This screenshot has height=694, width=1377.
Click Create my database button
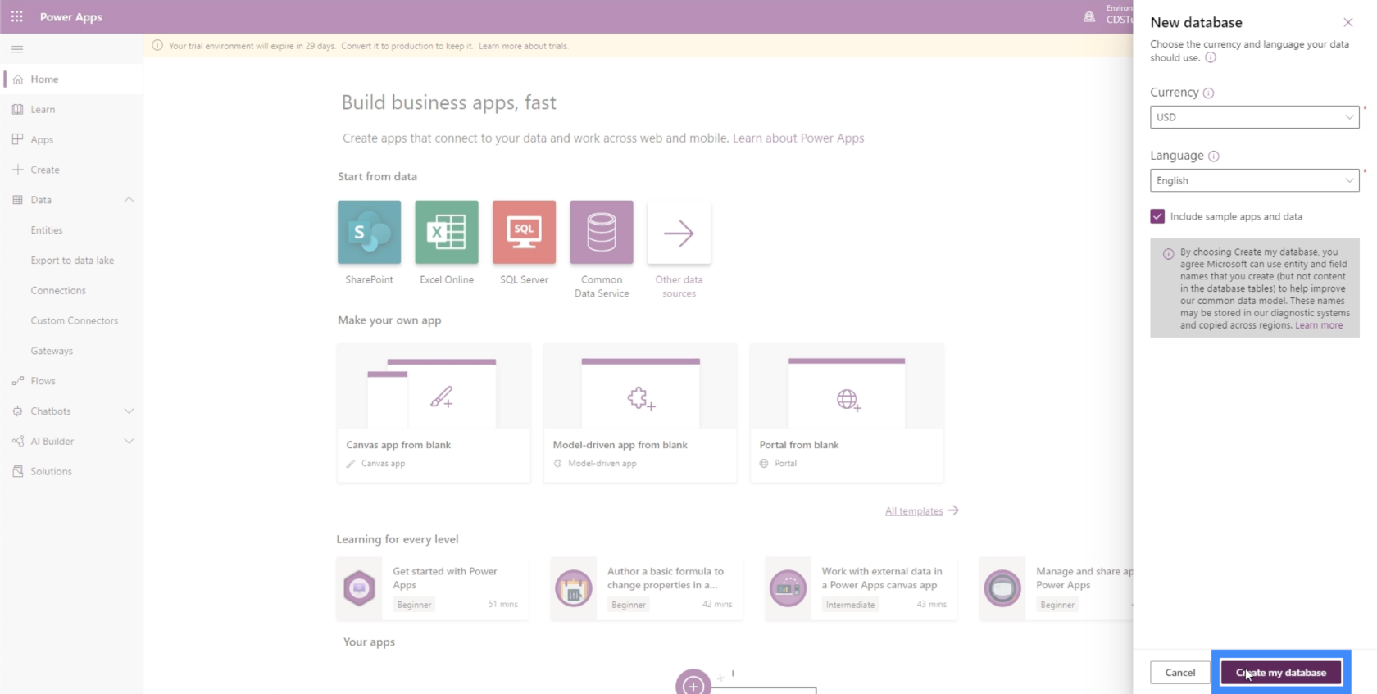(1280, 673)
